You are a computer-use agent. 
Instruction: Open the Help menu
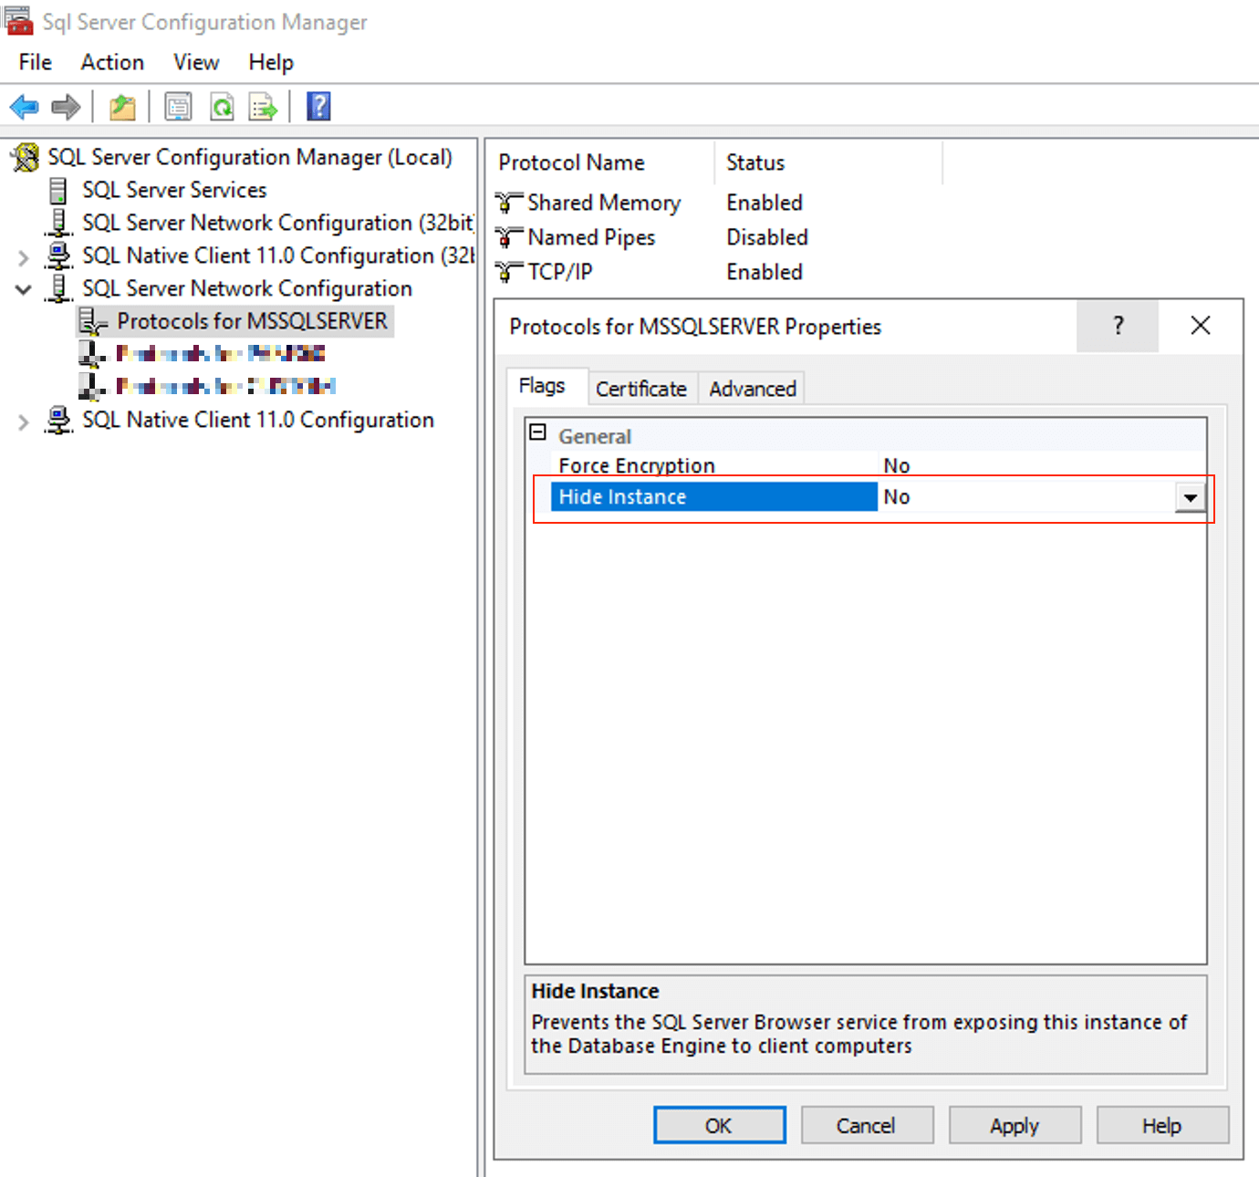tap(271, 62)
